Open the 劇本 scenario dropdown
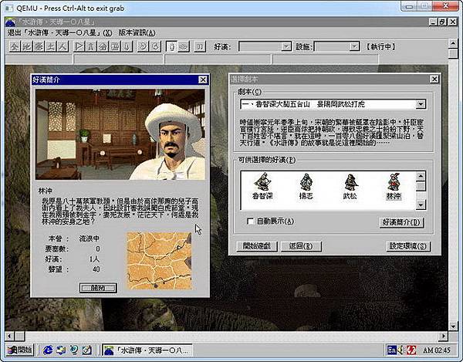 [x=421, y=104]
